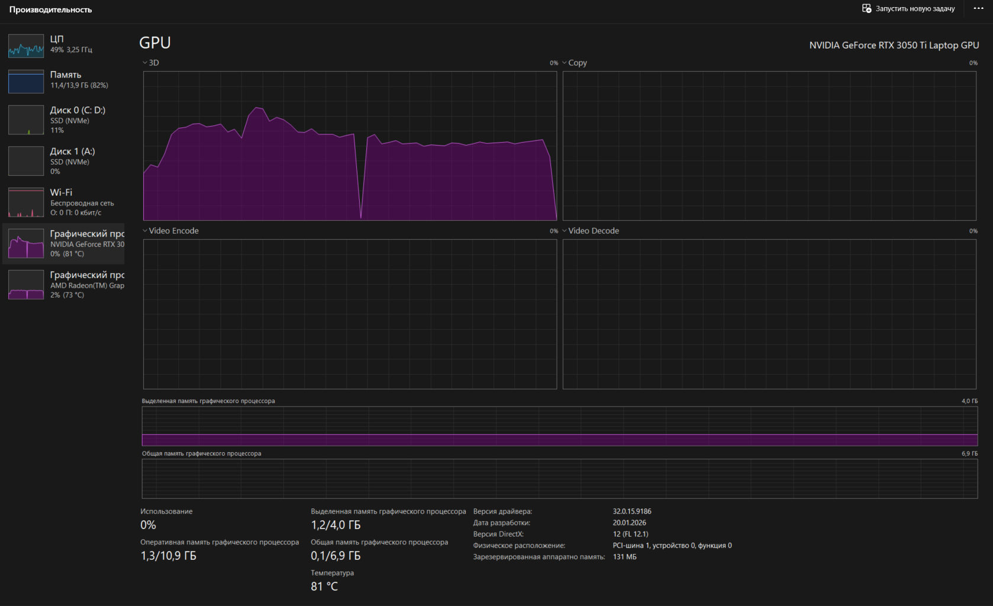Image resolution: width=993 pixels, height=606 pixels.
Task: Select the NVIDIA GeForce graphics processor entry
Action: pos(64,243)
